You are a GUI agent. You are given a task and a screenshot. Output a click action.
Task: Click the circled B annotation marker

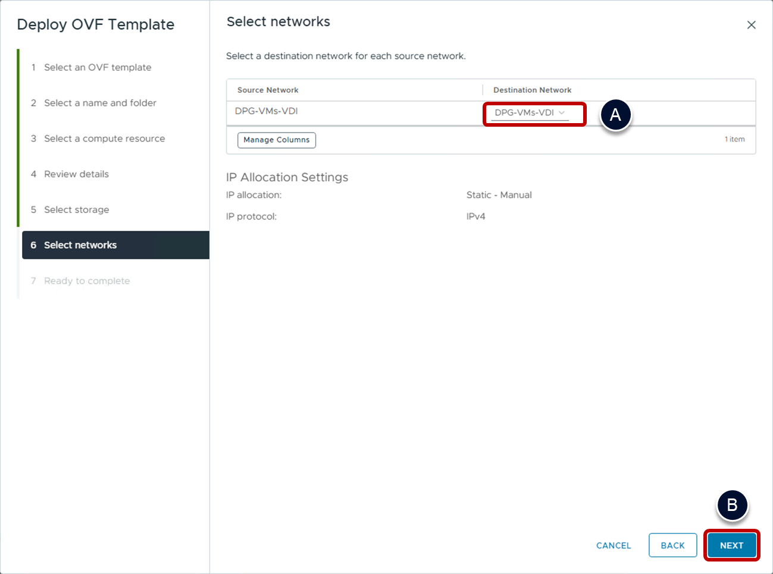pos(732,505)
